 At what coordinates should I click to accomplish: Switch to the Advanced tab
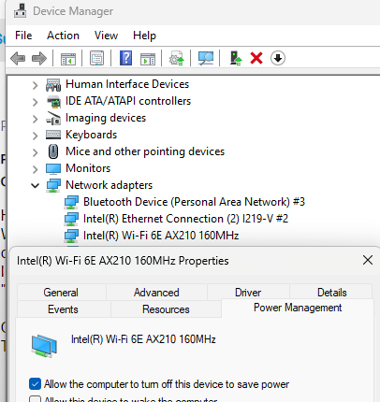[x=156, y=293]
